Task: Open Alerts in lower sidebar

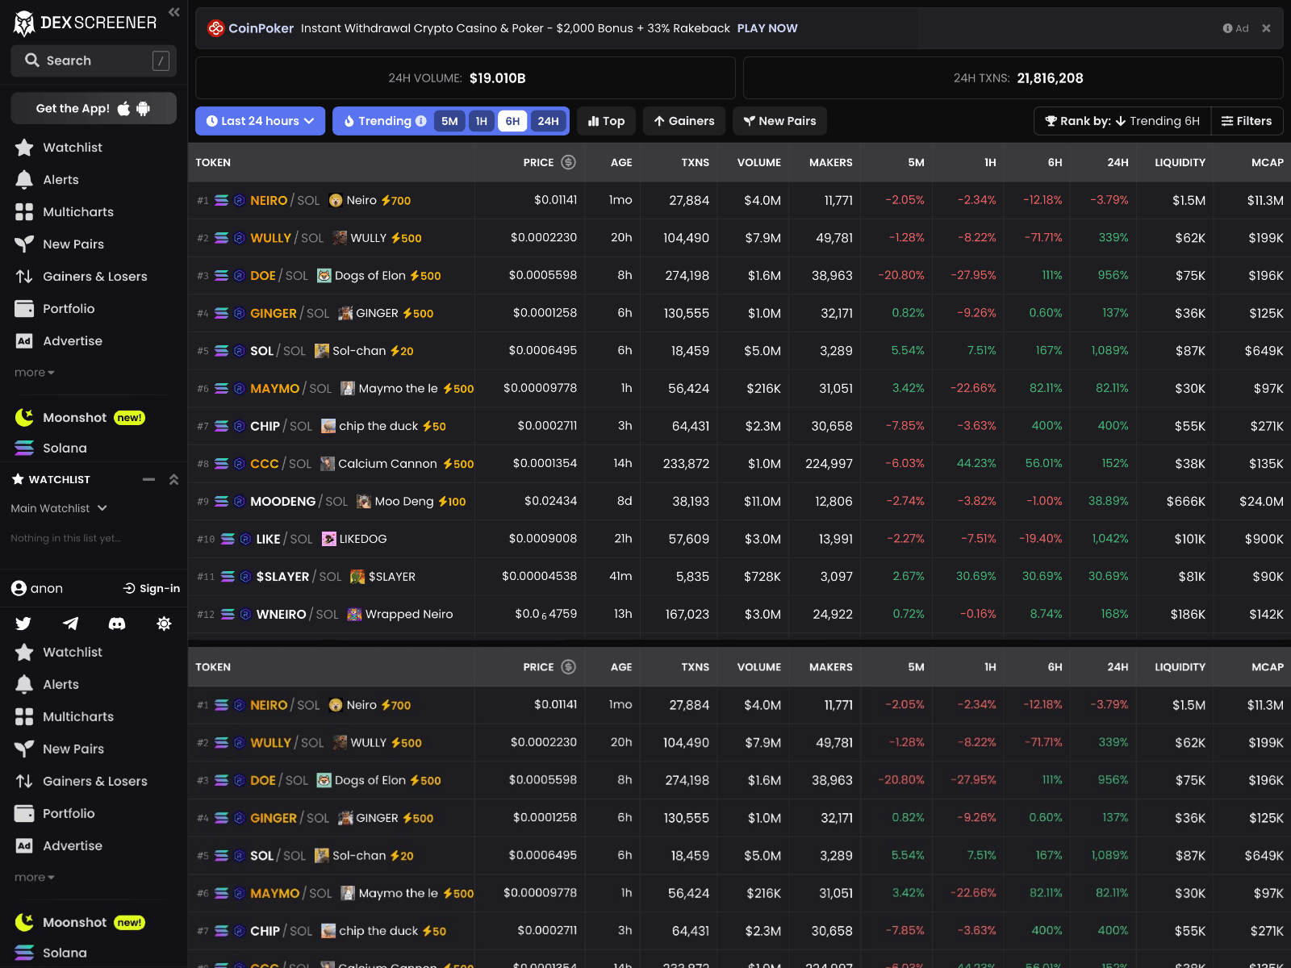Action: tap(47, 684)
